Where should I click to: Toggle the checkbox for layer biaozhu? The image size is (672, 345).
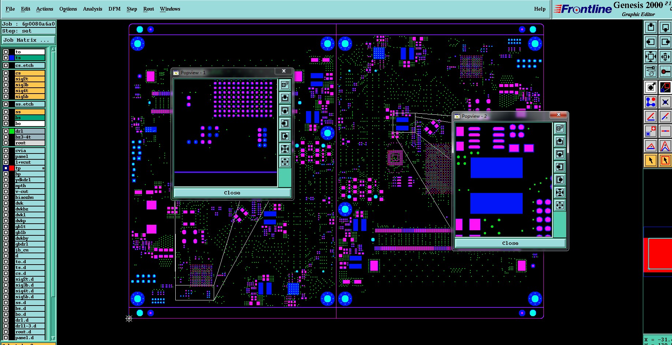pyautogui.click(x=6, y=197)
